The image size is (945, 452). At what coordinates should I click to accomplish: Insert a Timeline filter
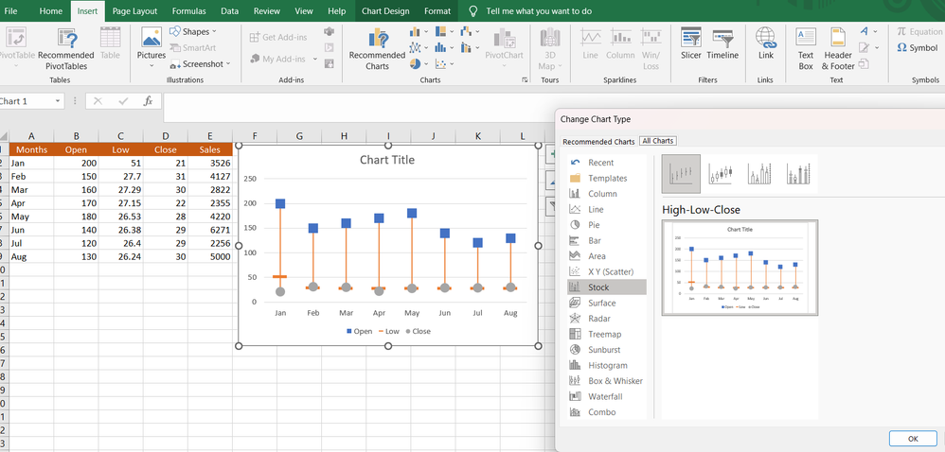click(722, 43)
